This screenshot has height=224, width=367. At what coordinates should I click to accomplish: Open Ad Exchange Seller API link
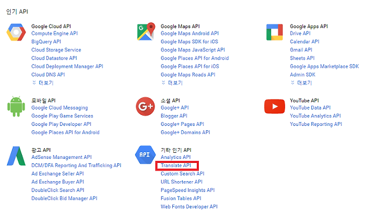57,174
